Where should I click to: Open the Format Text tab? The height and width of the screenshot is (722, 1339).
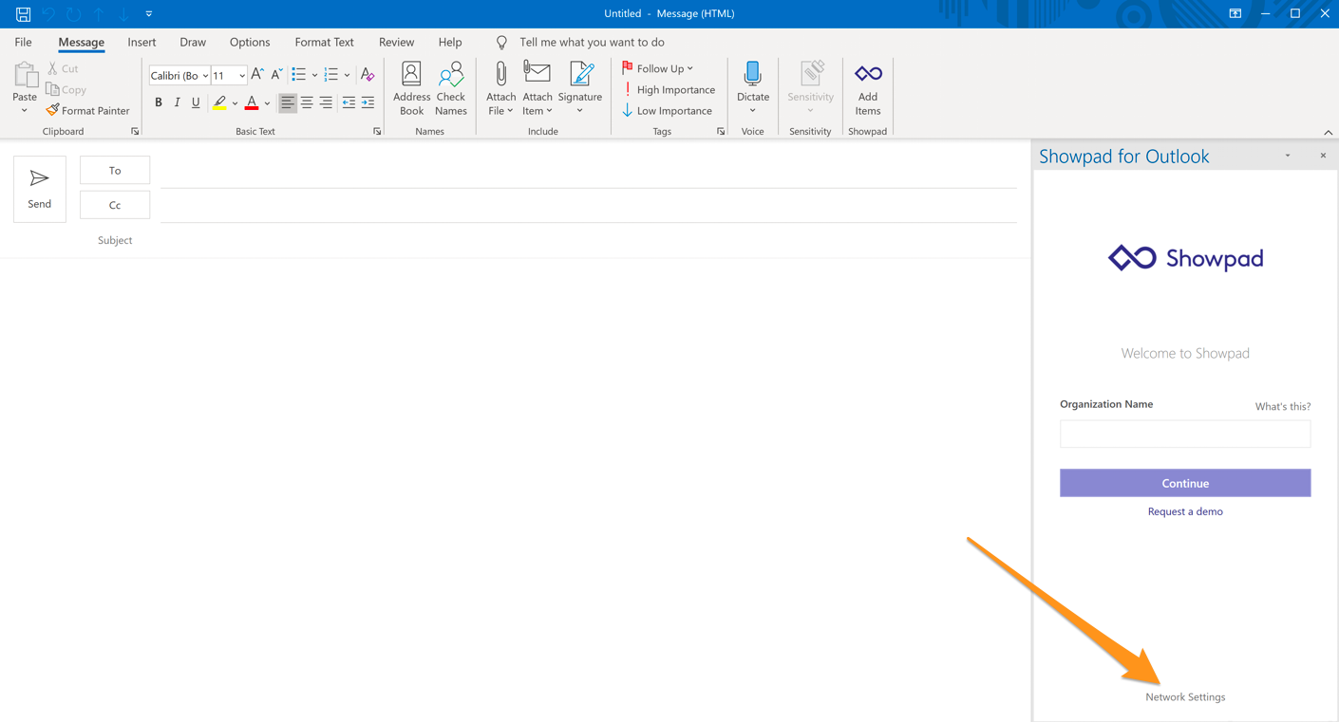(x=324, y=42)
